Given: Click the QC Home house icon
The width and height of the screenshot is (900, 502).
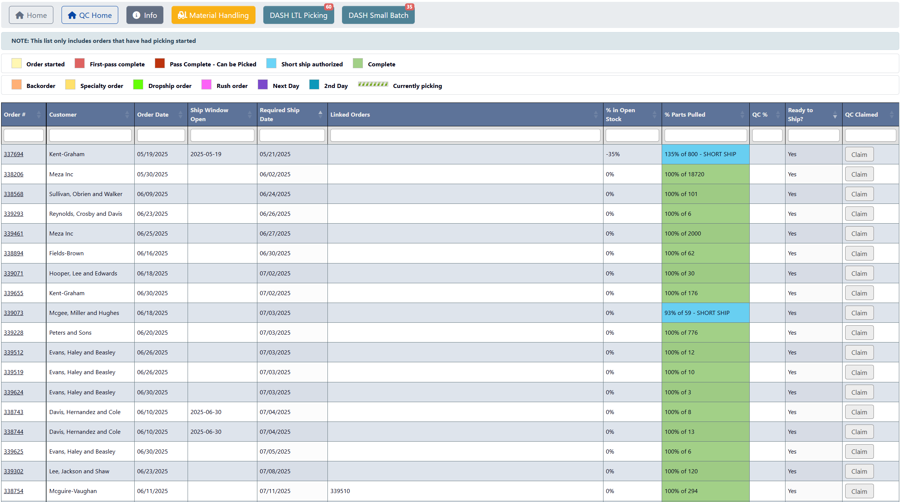Looking at the screenshot, I should tap(72, 15).
